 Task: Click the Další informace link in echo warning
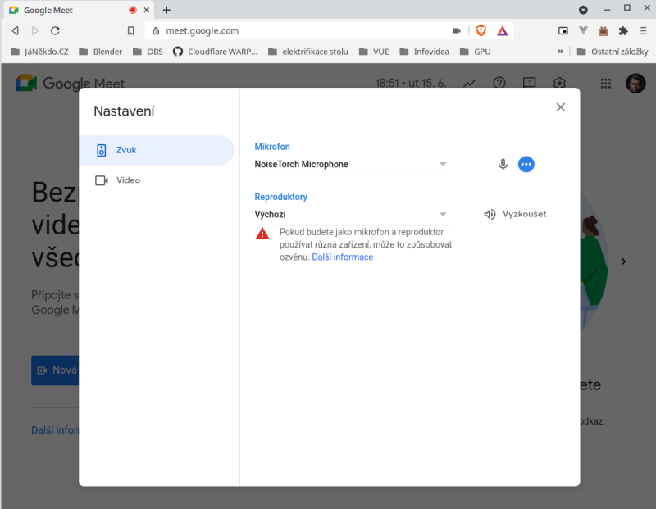343,257
